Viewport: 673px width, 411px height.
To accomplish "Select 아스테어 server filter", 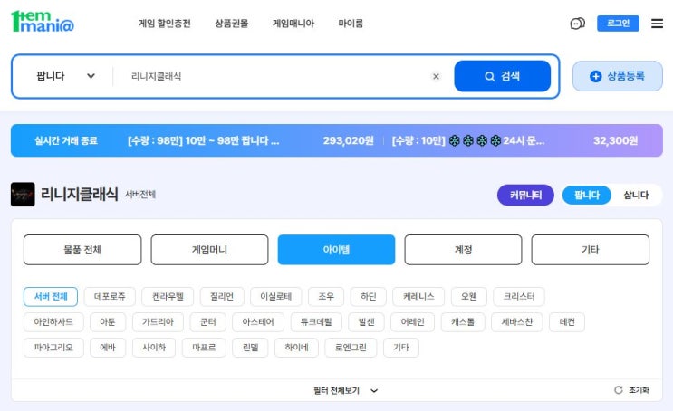I will [x=258, y=322].
